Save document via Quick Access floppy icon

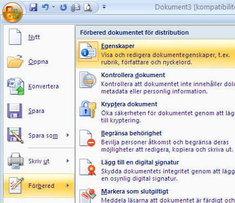click(x=33, y=7)
